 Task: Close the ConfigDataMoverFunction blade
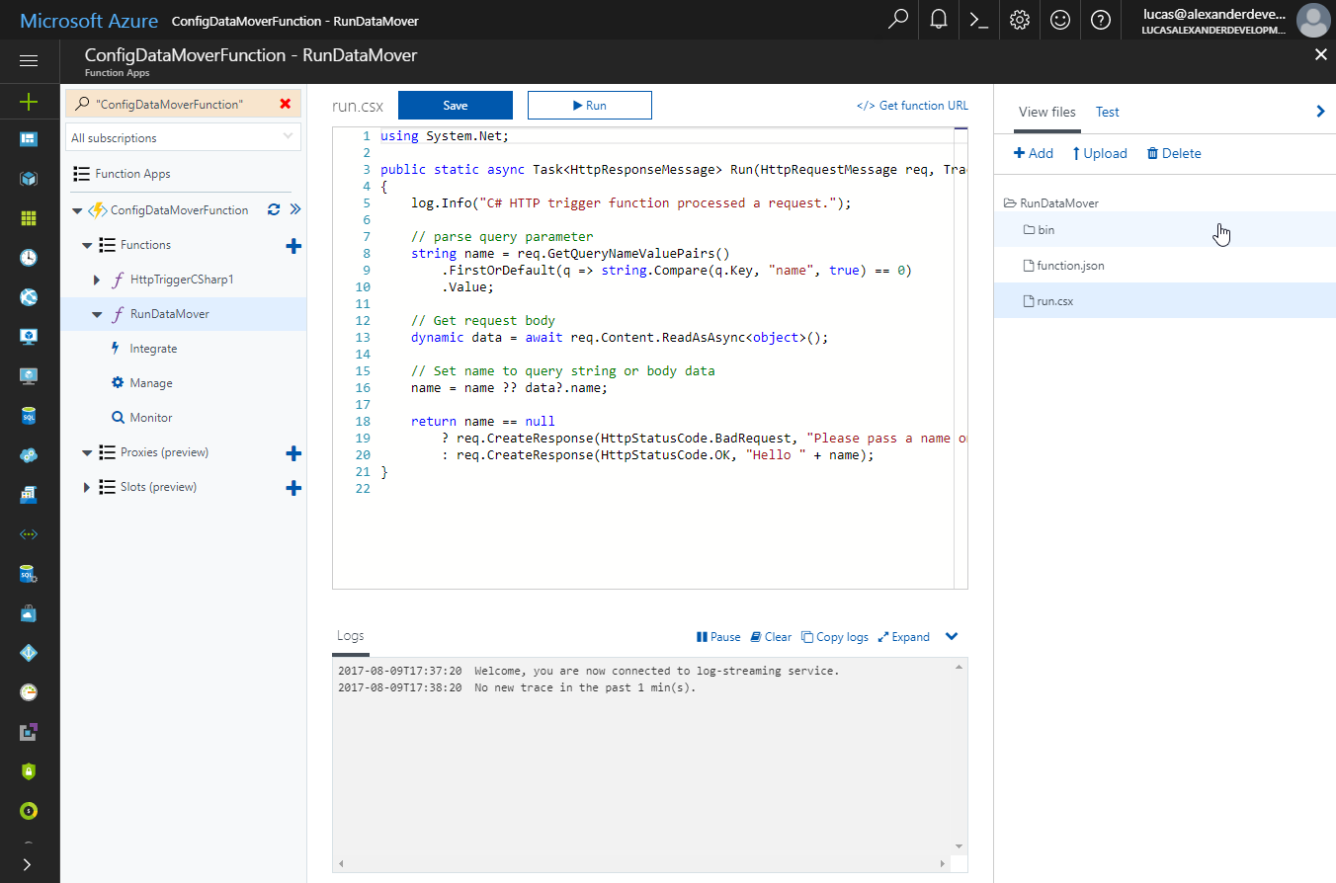point(1320,55)
